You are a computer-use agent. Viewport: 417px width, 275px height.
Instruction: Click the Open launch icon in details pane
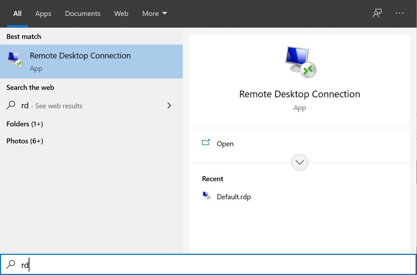pyautogui.click(x=206, y=143)
